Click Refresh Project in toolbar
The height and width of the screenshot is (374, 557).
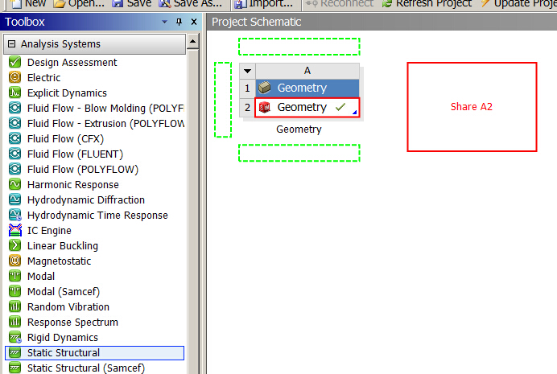pyautogui.click(x=427, y=3)
